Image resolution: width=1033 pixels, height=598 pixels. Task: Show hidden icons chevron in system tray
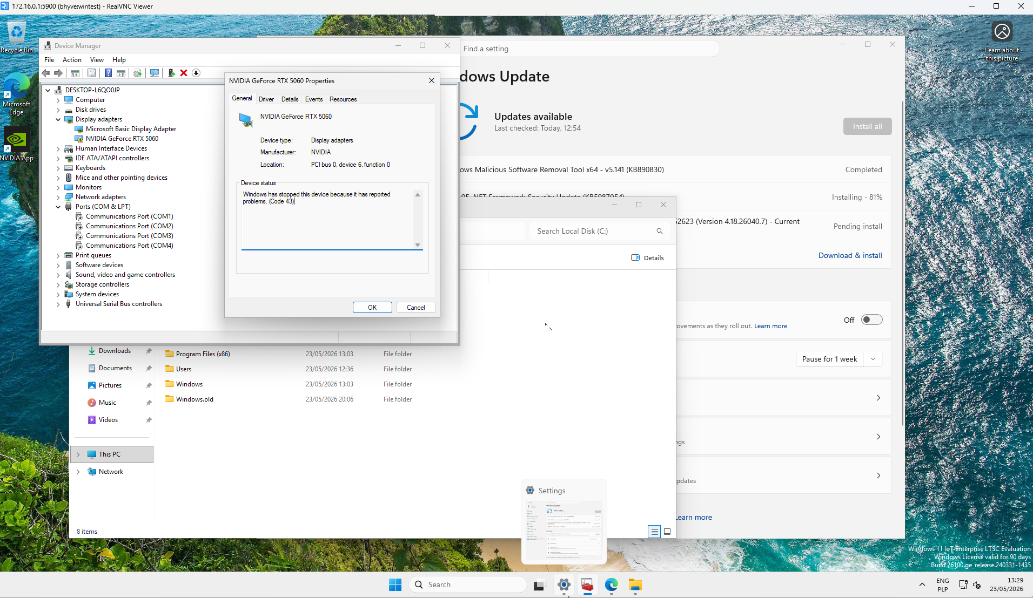[x=922, y=585]
